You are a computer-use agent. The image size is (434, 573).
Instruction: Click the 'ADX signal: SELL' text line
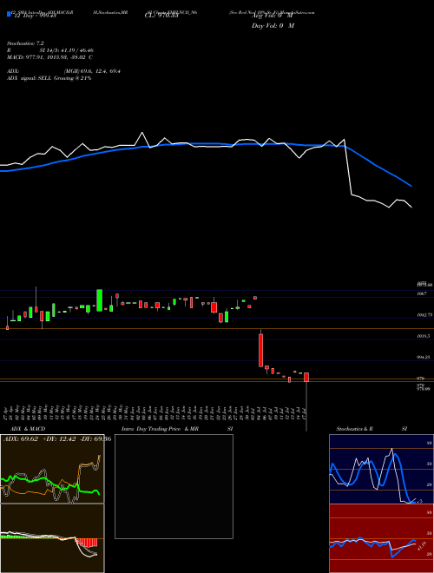point(49,78)
